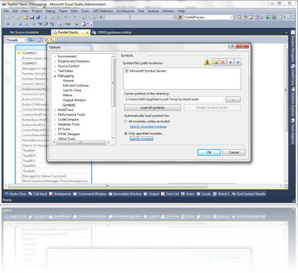
Task: Open the CreateProcess find combo box
Action: click(231, 17)
